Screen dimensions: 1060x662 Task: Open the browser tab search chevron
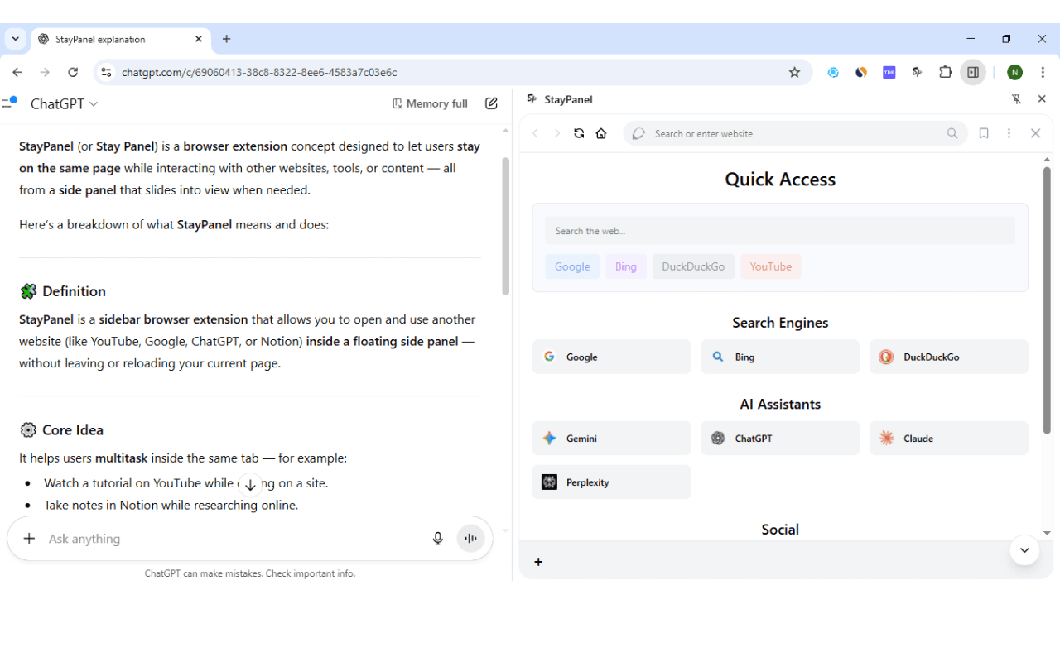(15, 39)
